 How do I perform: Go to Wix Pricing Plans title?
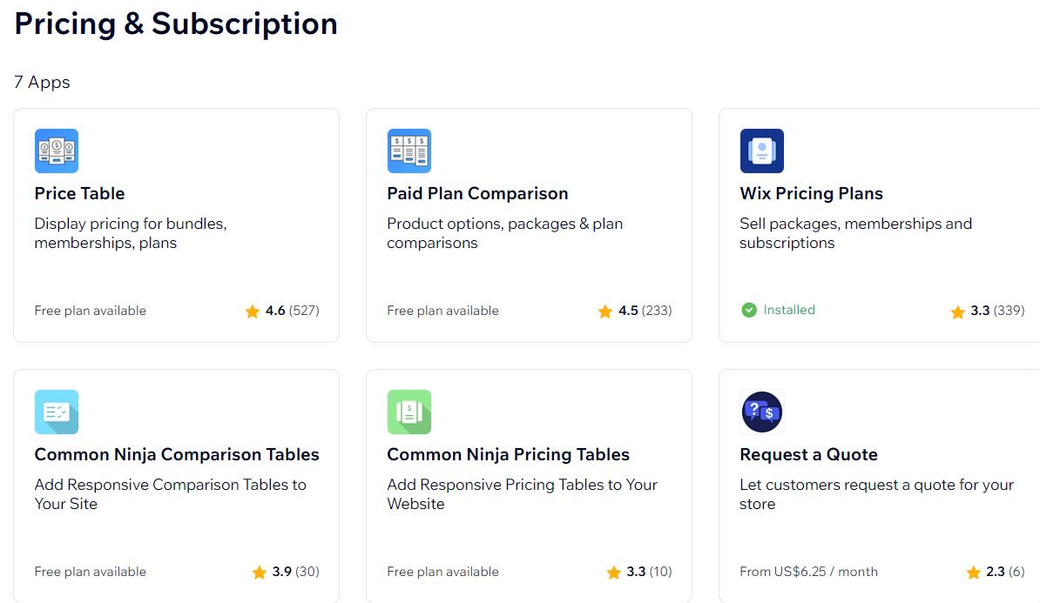pyautogui.click(x=811, y=193)
